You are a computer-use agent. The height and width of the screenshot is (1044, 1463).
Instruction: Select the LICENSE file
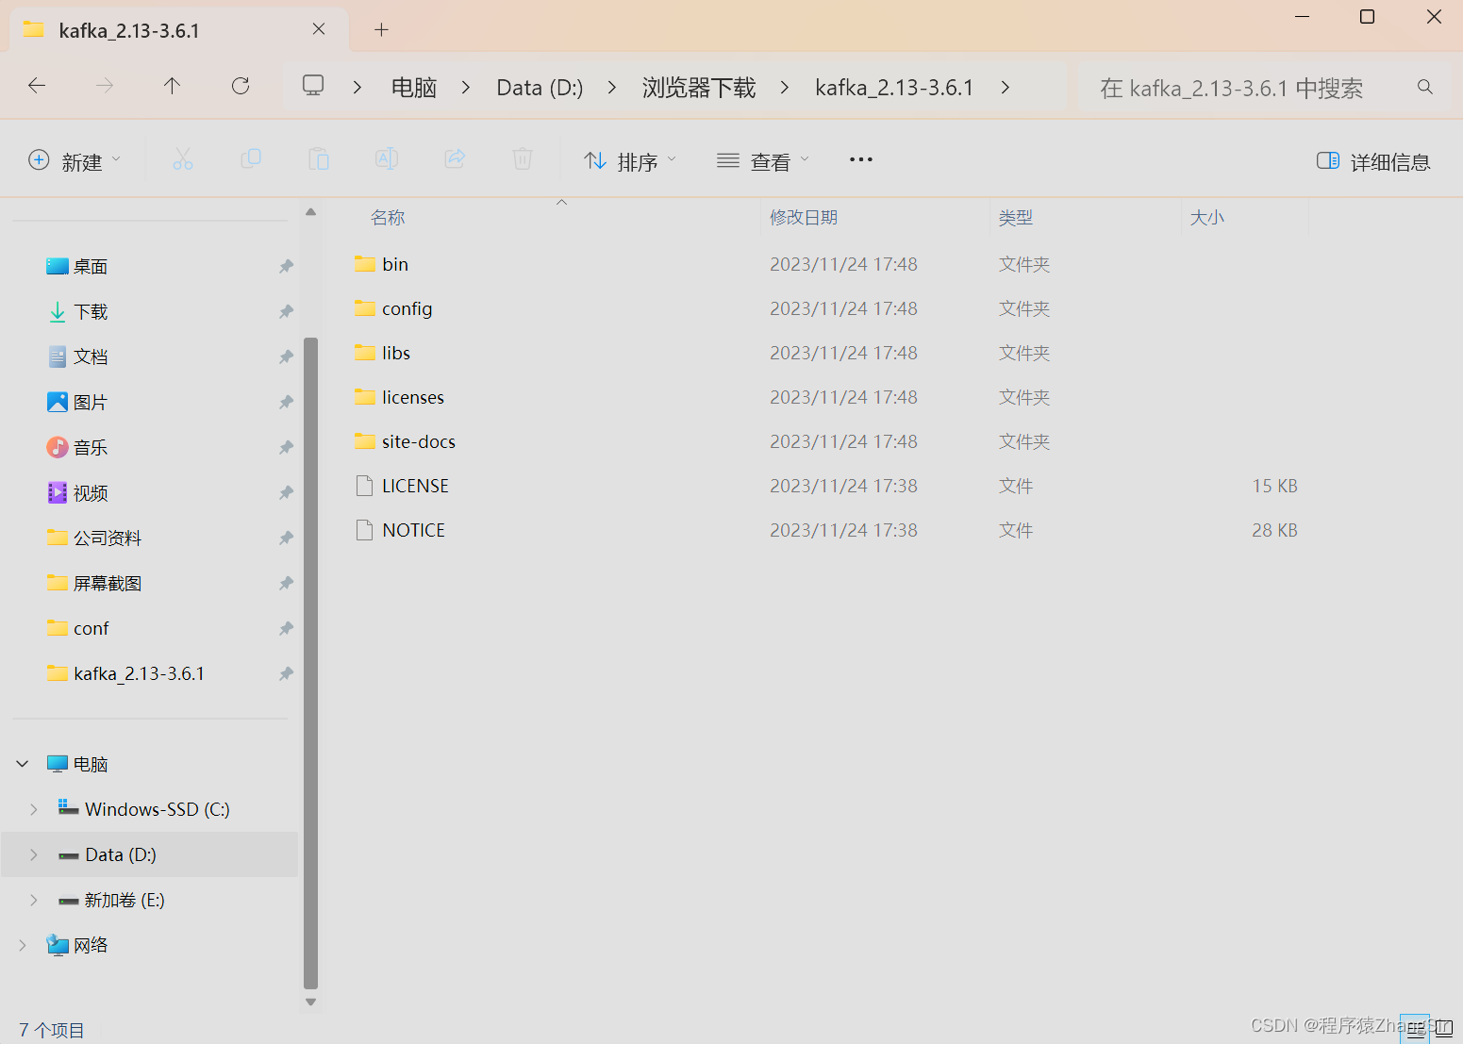415,486
